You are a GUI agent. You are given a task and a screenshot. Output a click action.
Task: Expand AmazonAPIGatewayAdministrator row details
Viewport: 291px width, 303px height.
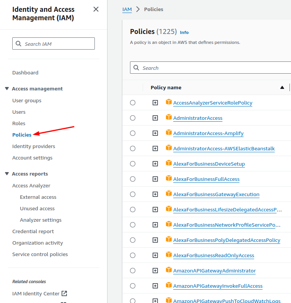[155, 271]
